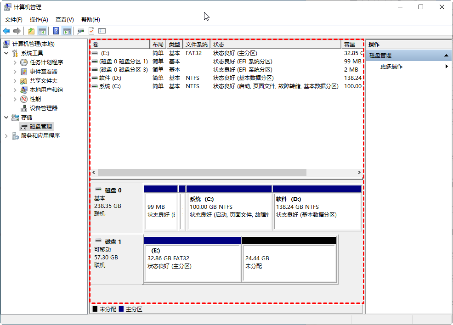
Task: Select the 99 MB EFI partition block
Action: click(x=161, y=208)
